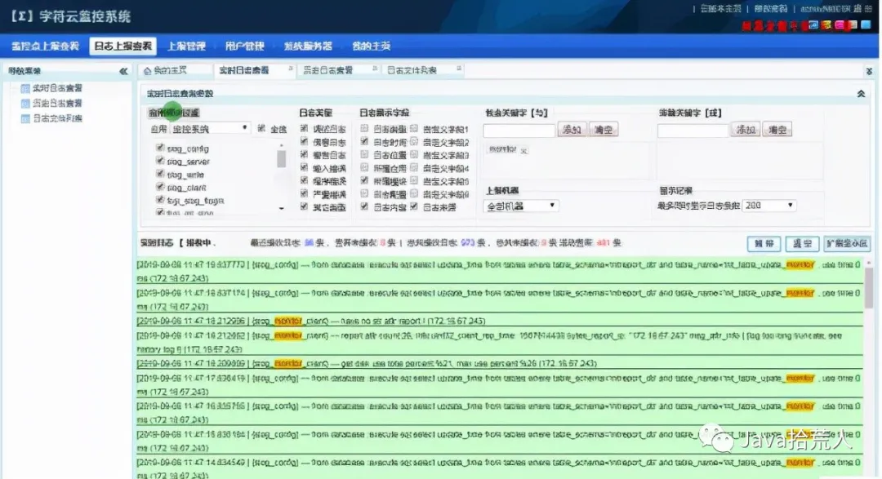
Task: Click the expand button right of 清空
Action: click(x=847, y=243)
